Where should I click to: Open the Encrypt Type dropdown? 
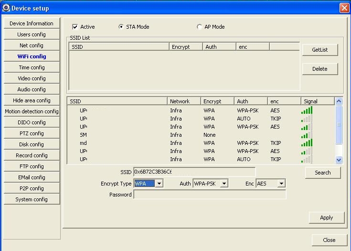click(x=159, y=184)
